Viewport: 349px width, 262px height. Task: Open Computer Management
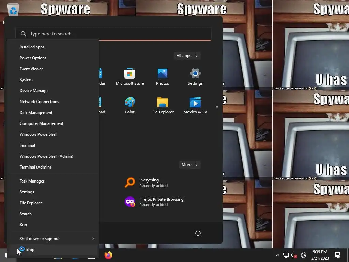(54, 123)
